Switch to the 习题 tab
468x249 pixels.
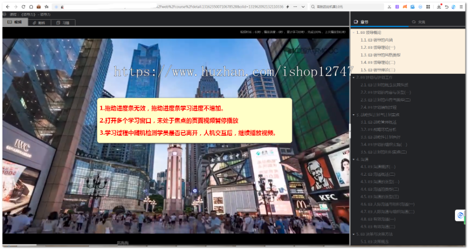point(63,23)
